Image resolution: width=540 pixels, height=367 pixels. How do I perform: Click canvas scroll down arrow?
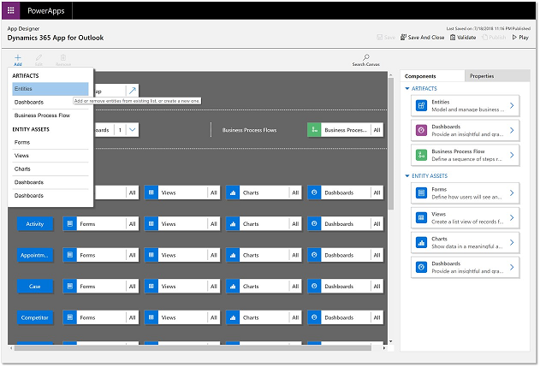point(391,341)
